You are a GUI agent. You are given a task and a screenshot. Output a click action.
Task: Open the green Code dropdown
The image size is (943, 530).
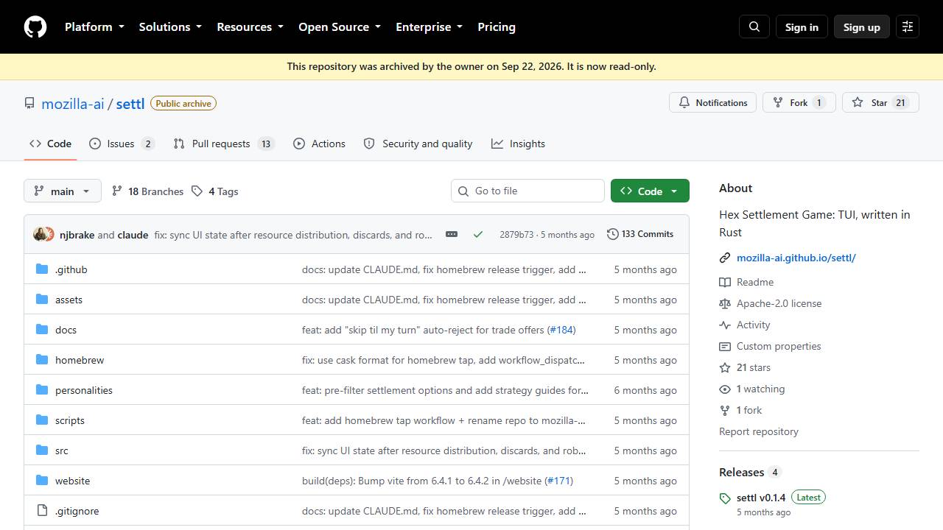click(x=650, y=191)
